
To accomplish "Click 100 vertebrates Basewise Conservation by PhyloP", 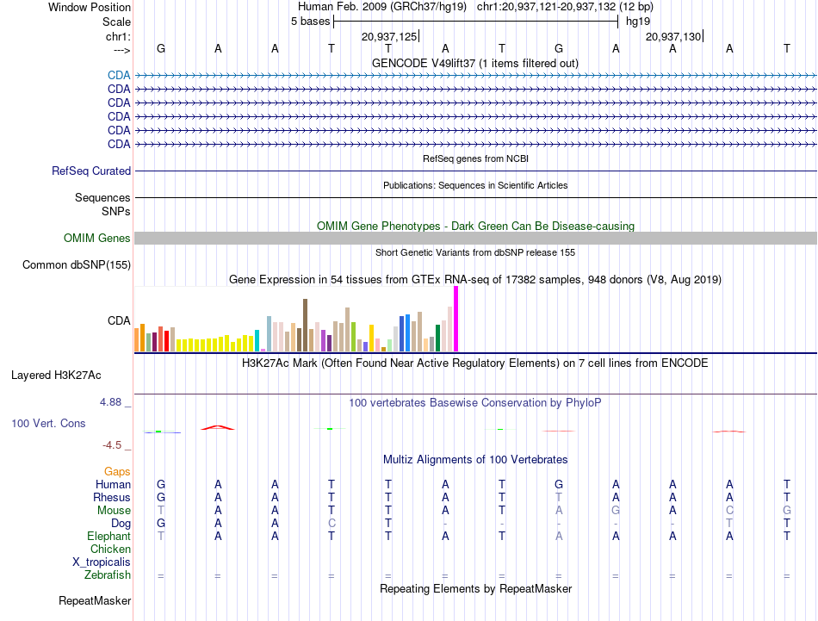I will coord(475,403).
